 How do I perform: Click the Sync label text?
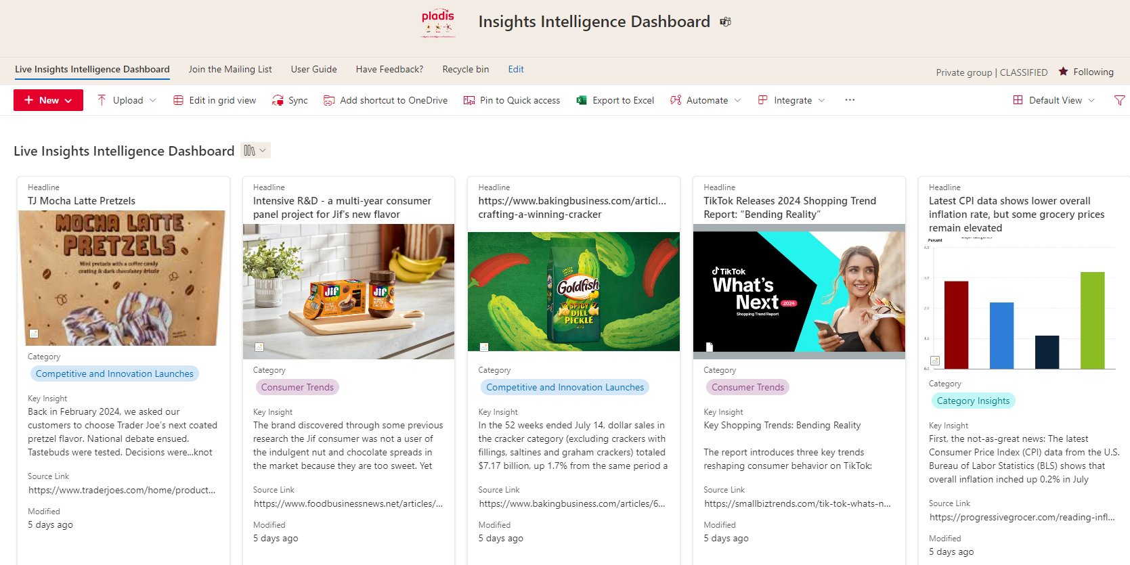(x=298, y=100)
